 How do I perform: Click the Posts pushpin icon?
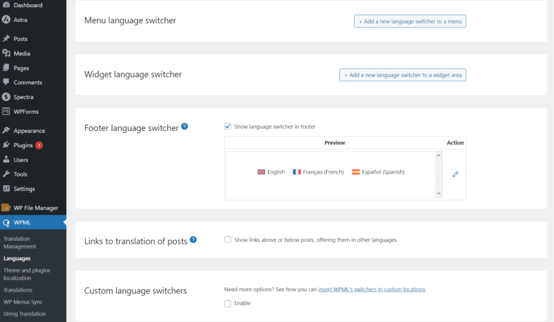click(6, 38)
